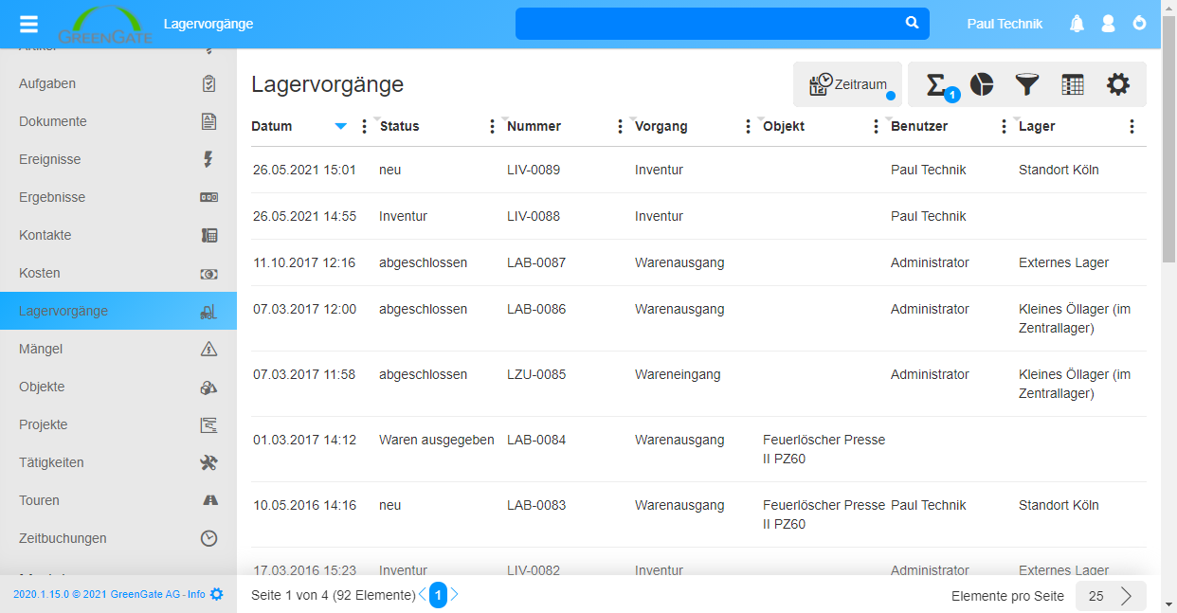Click Externes Lager cell of LAB-0087
Screen dimensions: 1177x613
click(1063, 262)
